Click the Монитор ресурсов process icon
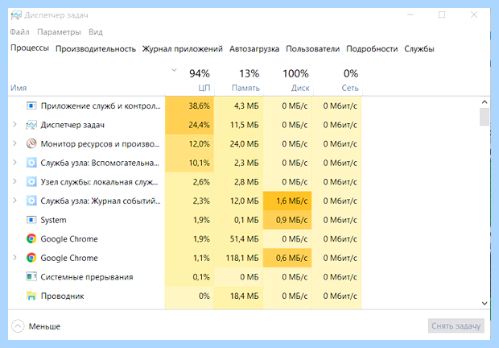Screen dimensions: 499x348 coord(31,144)
